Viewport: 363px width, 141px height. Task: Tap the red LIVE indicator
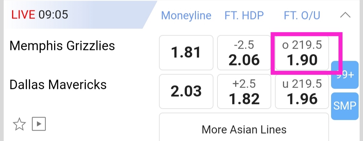click(x=23, y=15)
